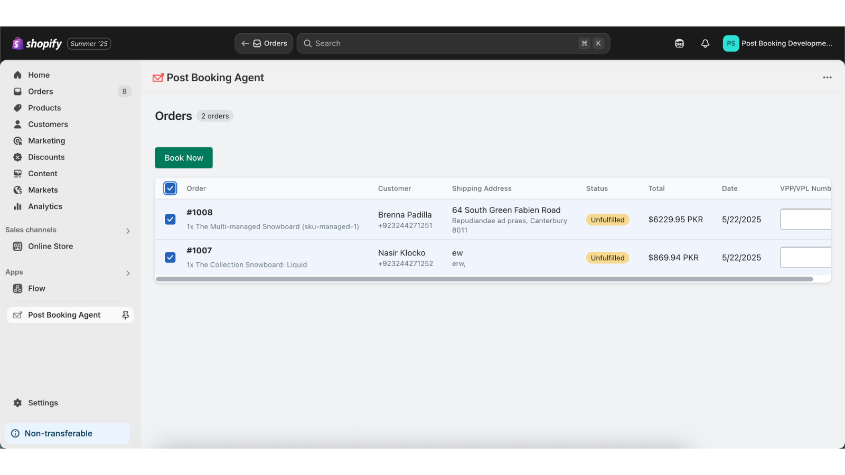The width and height of the screenshot is (845, 475).
Task: Click the 2 orders count badge
Action: [x=215, y=116]
